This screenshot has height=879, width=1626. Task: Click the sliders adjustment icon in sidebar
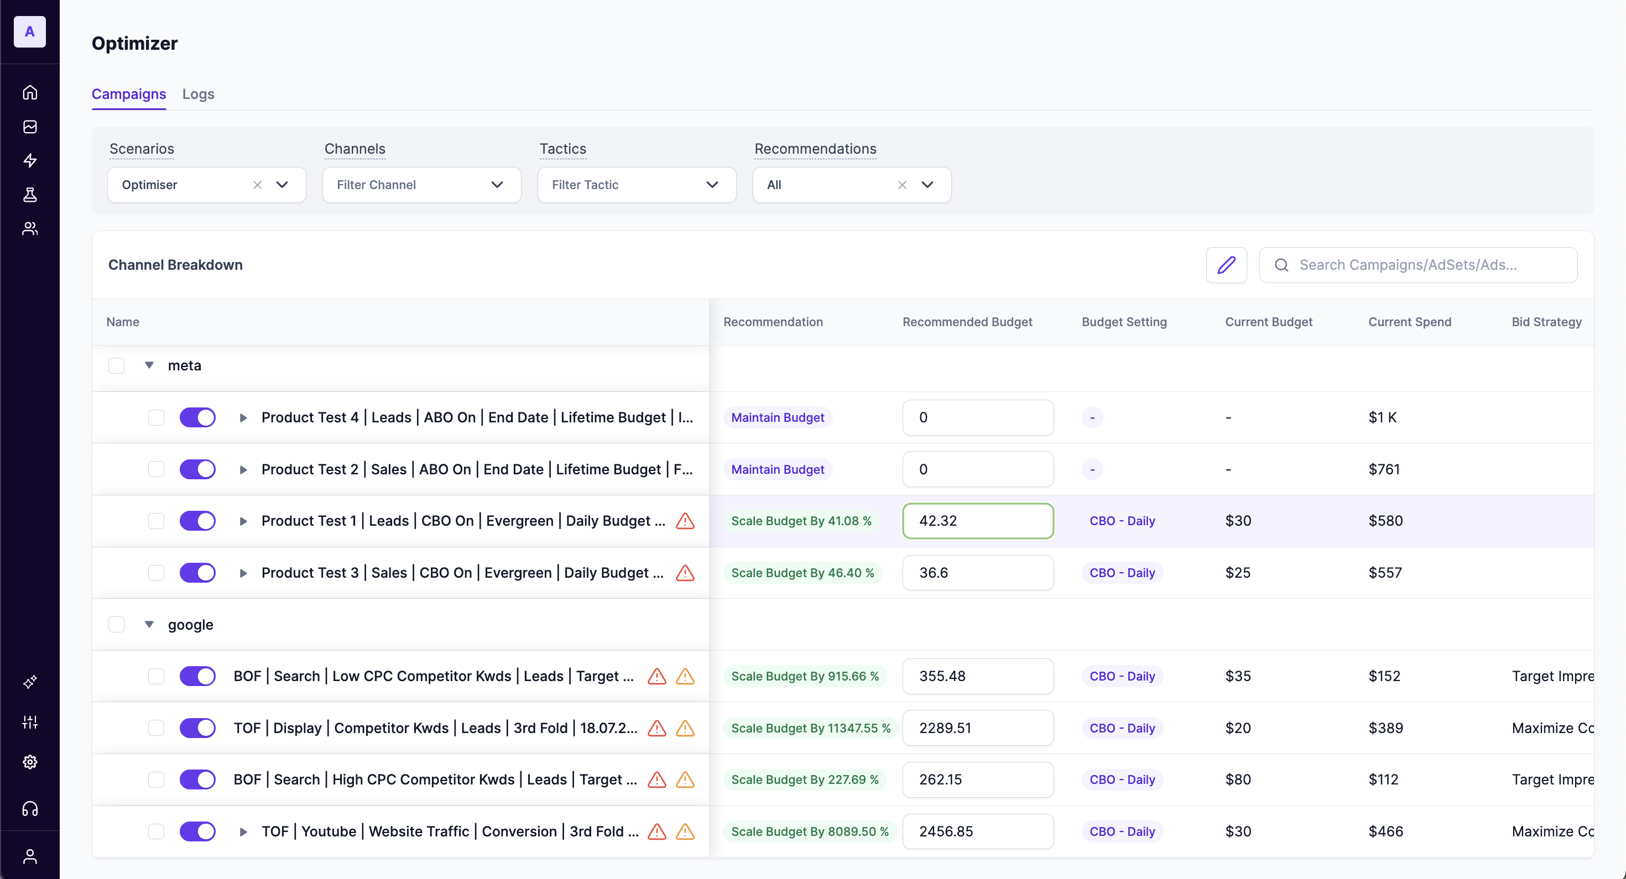[30, 722]
